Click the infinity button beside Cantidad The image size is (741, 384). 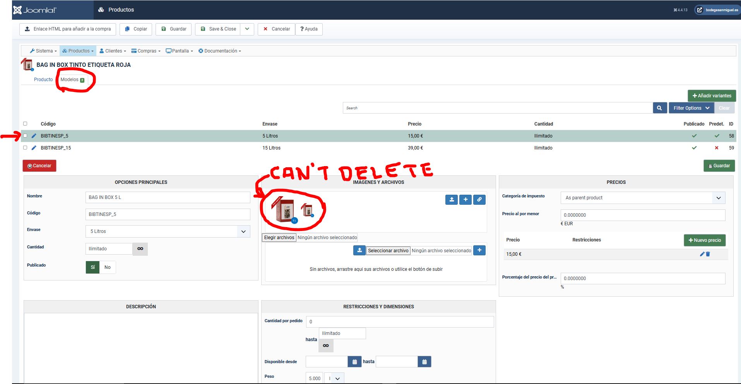click(140, 249)
